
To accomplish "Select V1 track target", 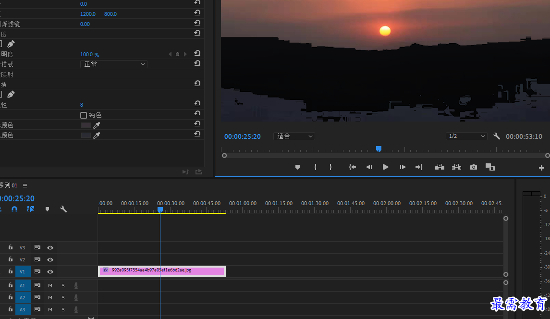I will (23, 271).
